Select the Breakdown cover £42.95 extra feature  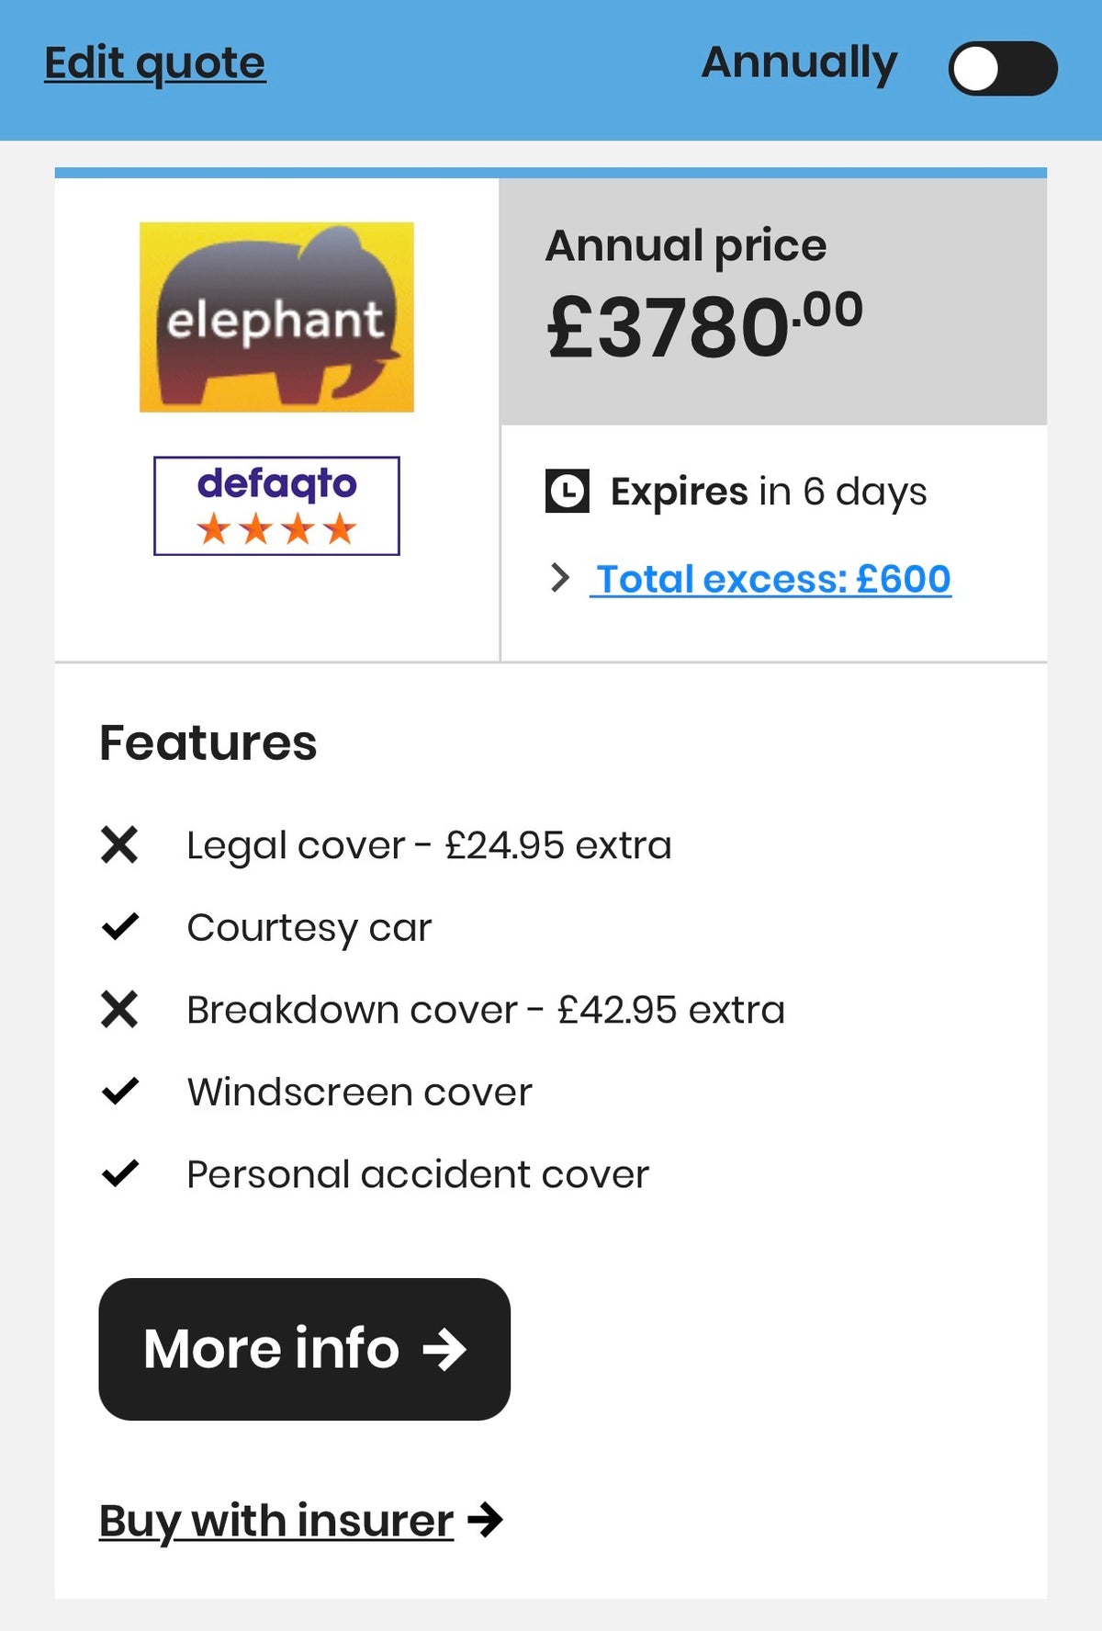tap(486, 1010)
